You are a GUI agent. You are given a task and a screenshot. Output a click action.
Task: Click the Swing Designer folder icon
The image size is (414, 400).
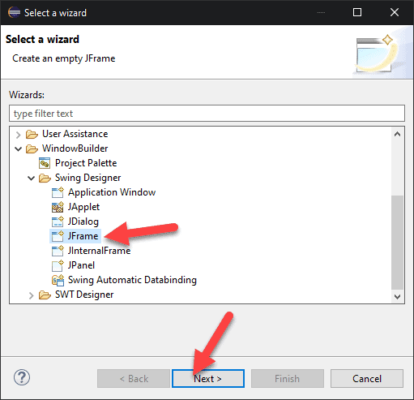[45, 178]
